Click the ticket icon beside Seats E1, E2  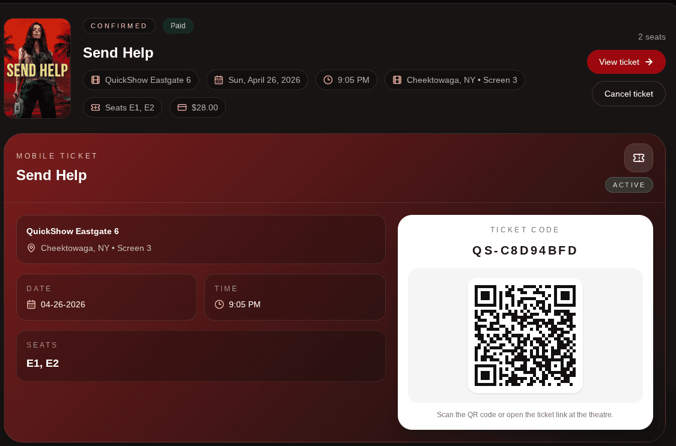(x=96, y=107)
